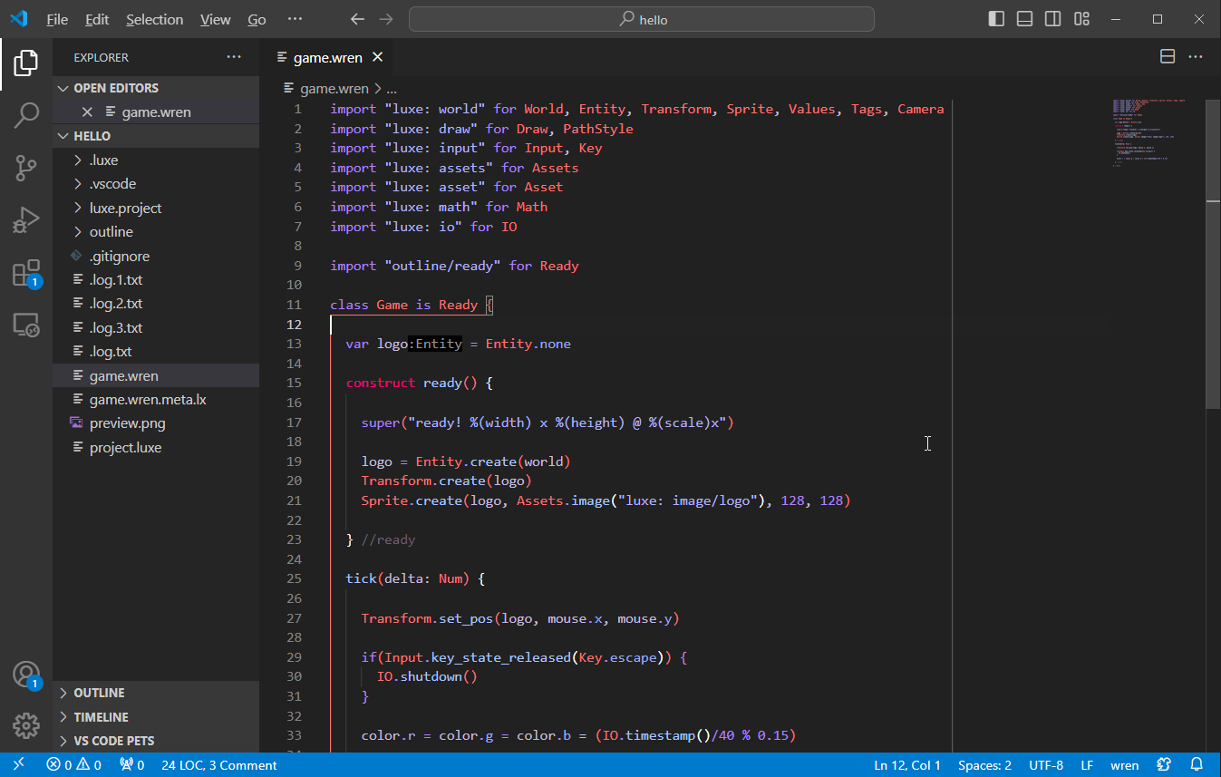The width and height of the screenshot is (1221, 777).
Task: Click the hello command center search box
Action: coord(642,19)
